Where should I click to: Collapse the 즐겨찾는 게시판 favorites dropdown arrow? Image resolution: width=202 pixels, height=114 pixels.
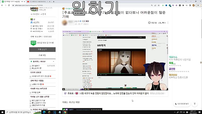54,62
